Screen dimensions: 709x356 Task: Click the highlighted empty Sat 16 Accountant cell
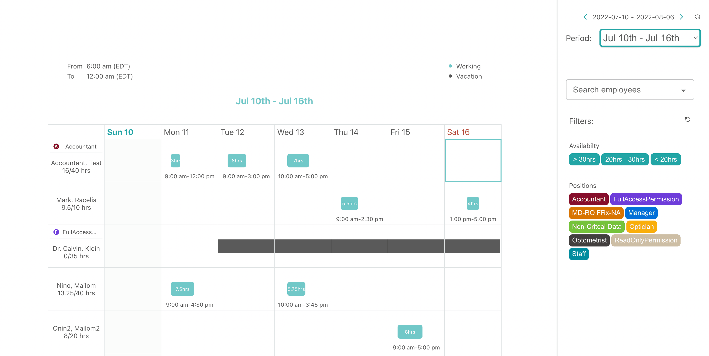tap(473, 161)
